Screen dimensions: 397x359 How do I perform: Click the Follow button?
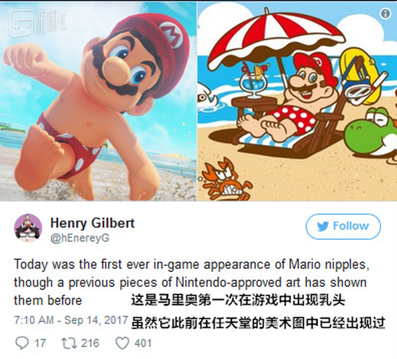(343, 227)
